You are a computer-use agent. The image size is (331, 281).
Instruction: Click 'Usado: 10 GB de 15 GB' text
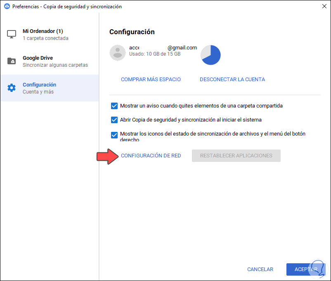(x=155, y=54)
